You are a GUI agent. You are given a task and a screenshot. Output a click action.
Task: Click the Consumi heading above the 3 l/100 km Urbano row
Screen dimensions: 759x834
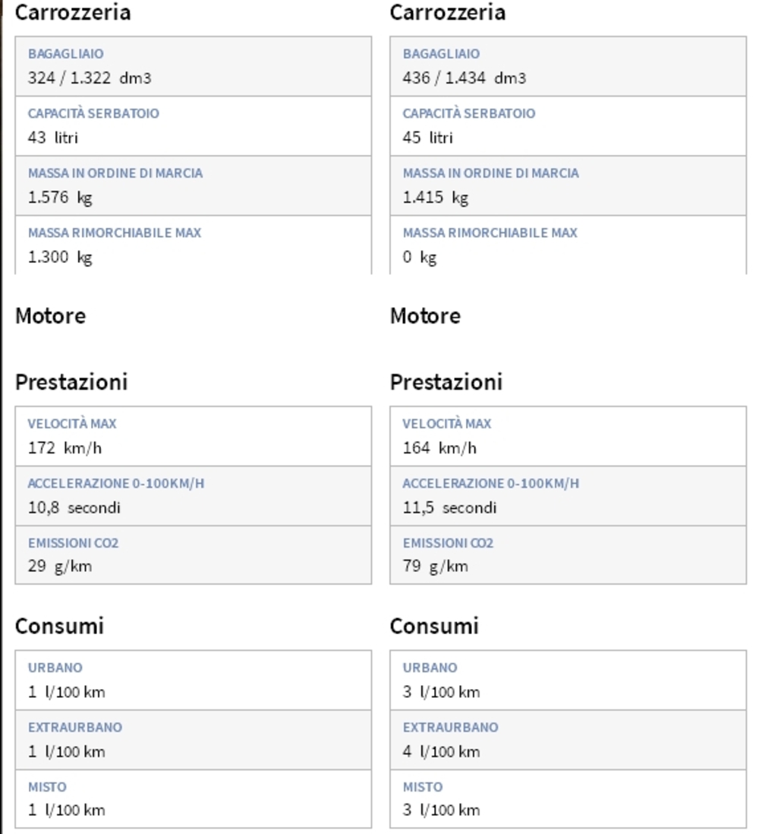pyautogui.click(x=434, y=626)
